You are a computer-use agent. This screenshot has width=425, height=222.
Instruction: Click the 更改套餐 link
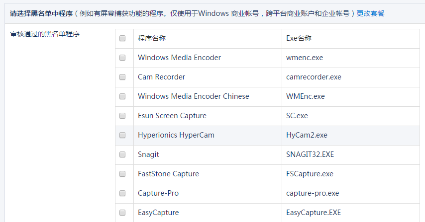370,13
